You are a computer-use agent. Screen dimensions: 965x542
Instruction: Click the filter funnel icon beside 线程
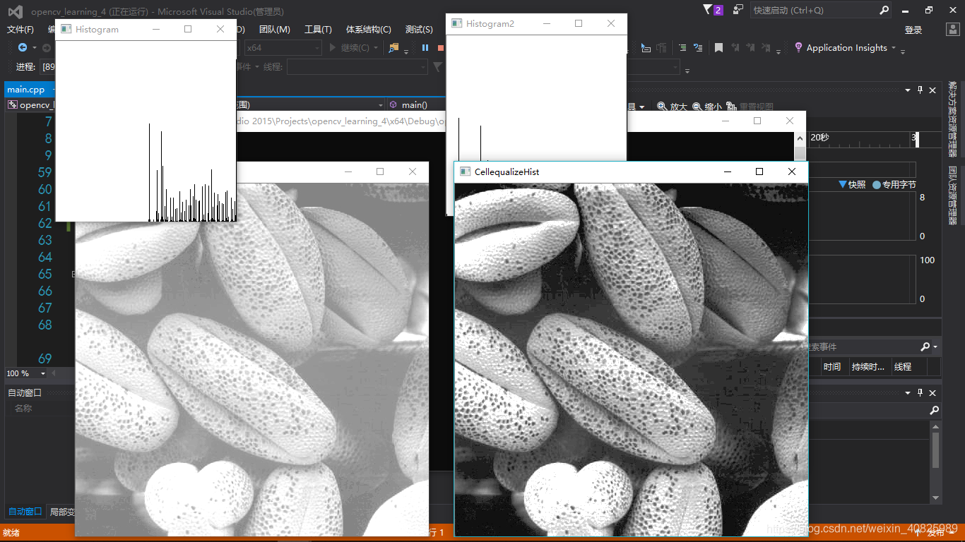pos(437,67)
